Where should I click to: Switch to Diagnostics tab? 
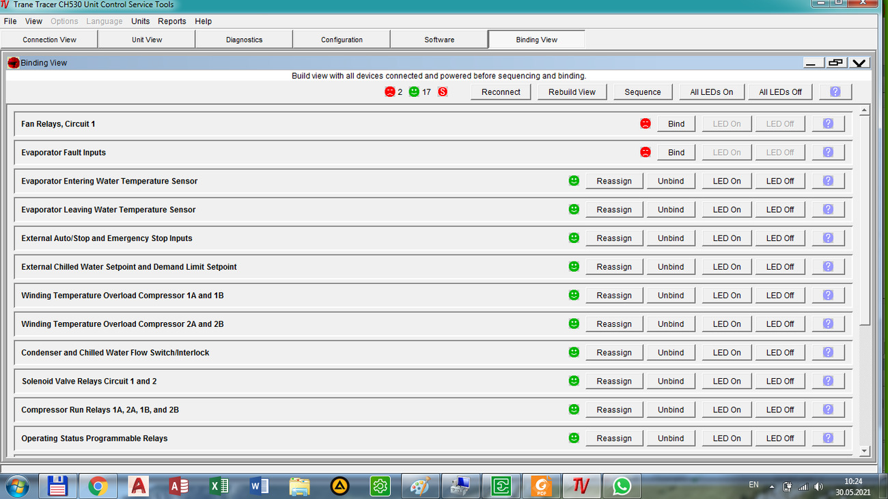pyautogui.click(x=244, y=40)
